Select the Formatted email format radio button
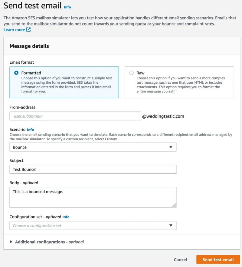Screen dimensions: 242x267 [16, 73]
